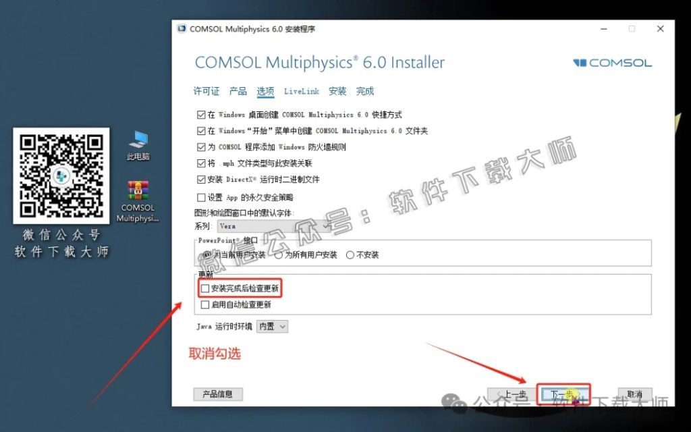Viewport: 691px width, 432px height.
Task: Switch to the 产品 tab
Action: coord(239,91)
